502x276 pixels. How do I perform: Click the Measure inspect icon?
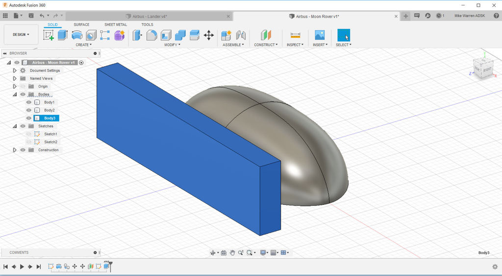click(x=295, y=35)
